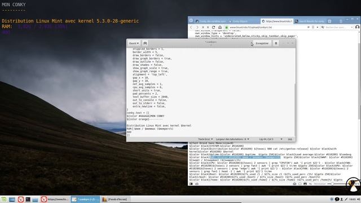
Task: Click the Enregistrer button in the editor
Action: [x=262, y=43]
